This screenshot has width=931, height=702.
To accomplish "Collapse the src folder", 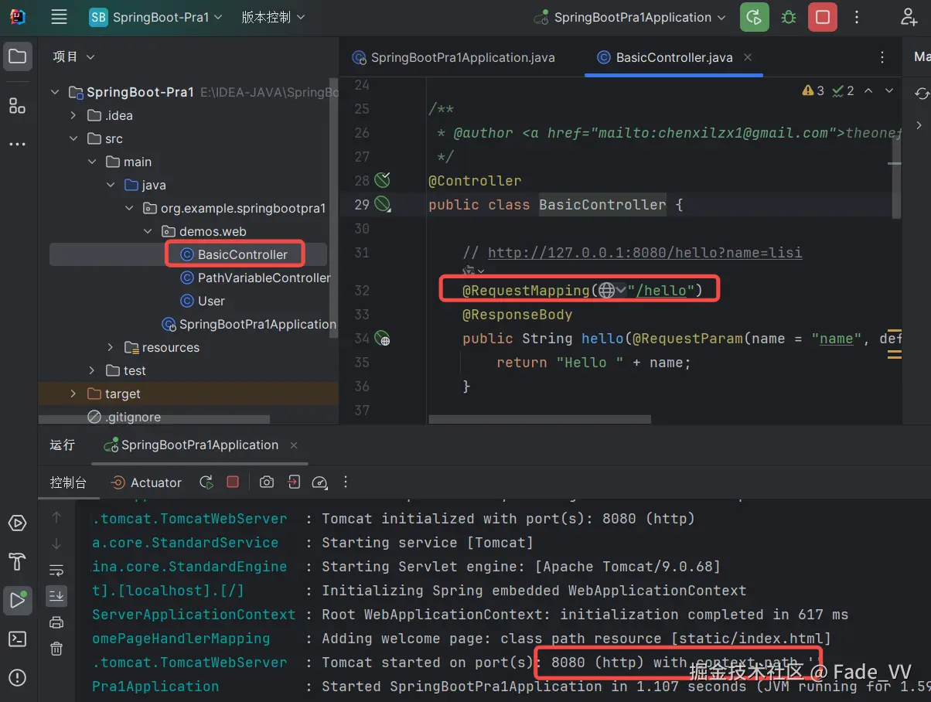I will [x=73, y=139].
